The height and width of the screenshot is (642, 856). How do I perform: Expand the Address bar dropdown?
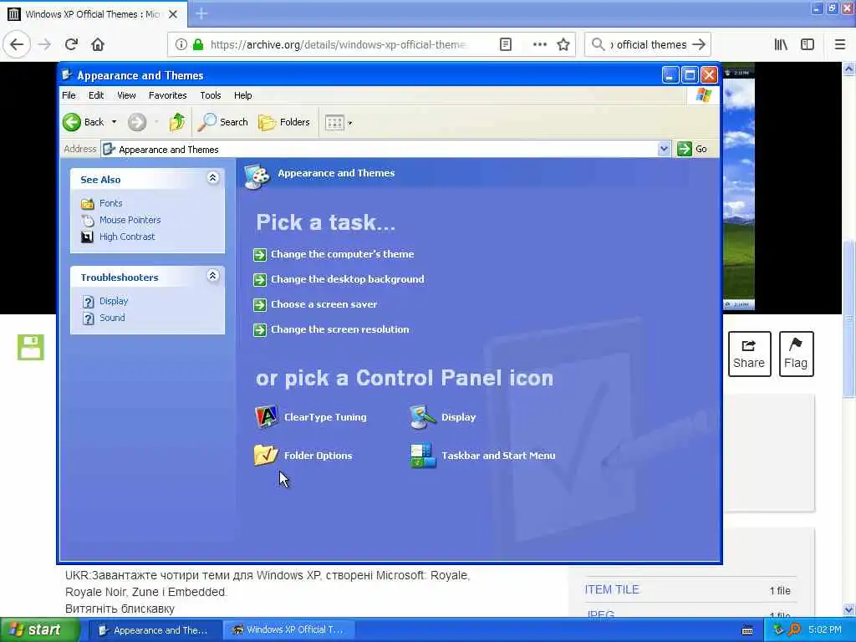click(x=664, y=149)
